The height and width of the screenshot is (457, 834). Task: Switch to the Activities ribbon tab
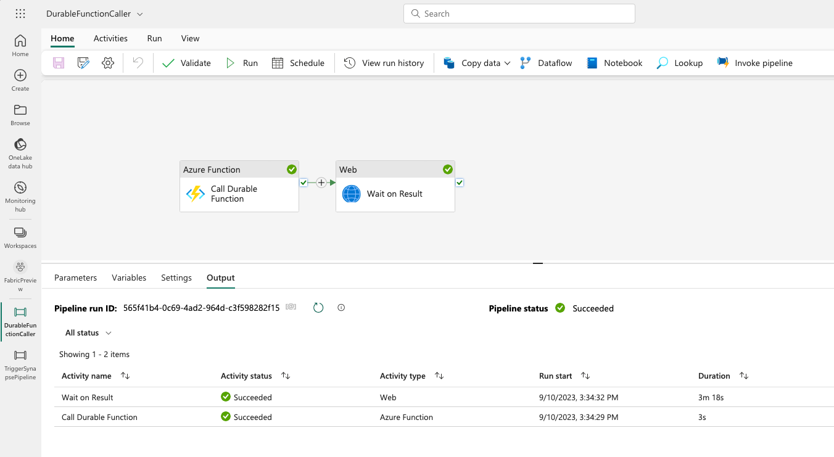[110, 38]
